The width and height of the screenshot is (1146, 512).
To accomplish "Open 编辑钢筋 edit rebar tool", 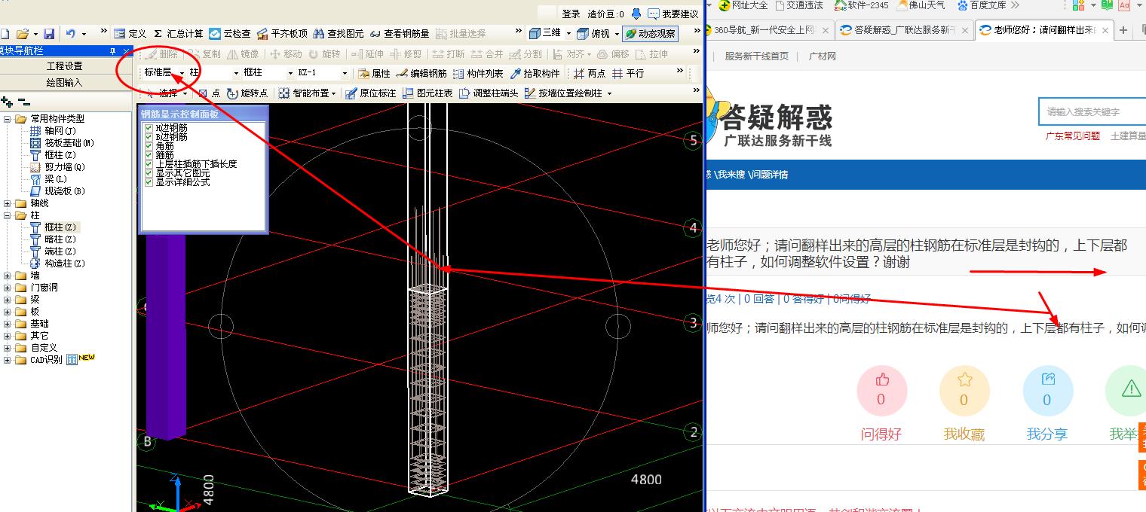I will (422, 74).
